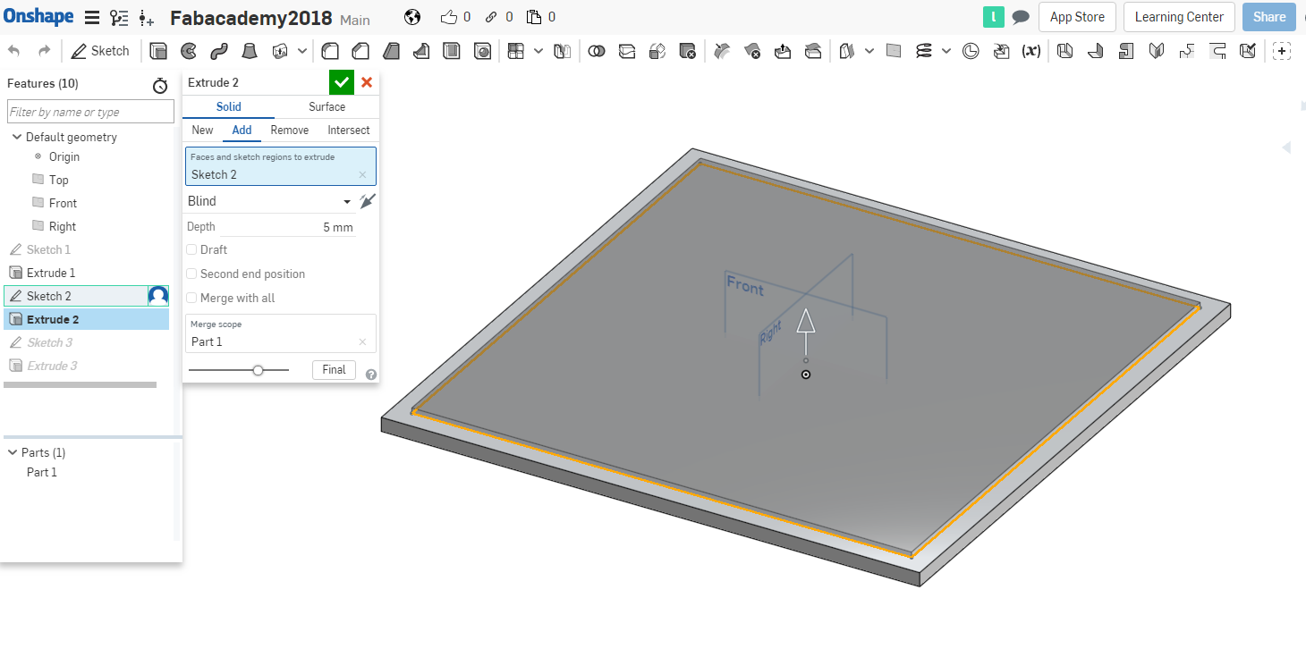Enable the Second end position checkbox
This screenshot has height=657, width=1306.
tap(191, 274)
